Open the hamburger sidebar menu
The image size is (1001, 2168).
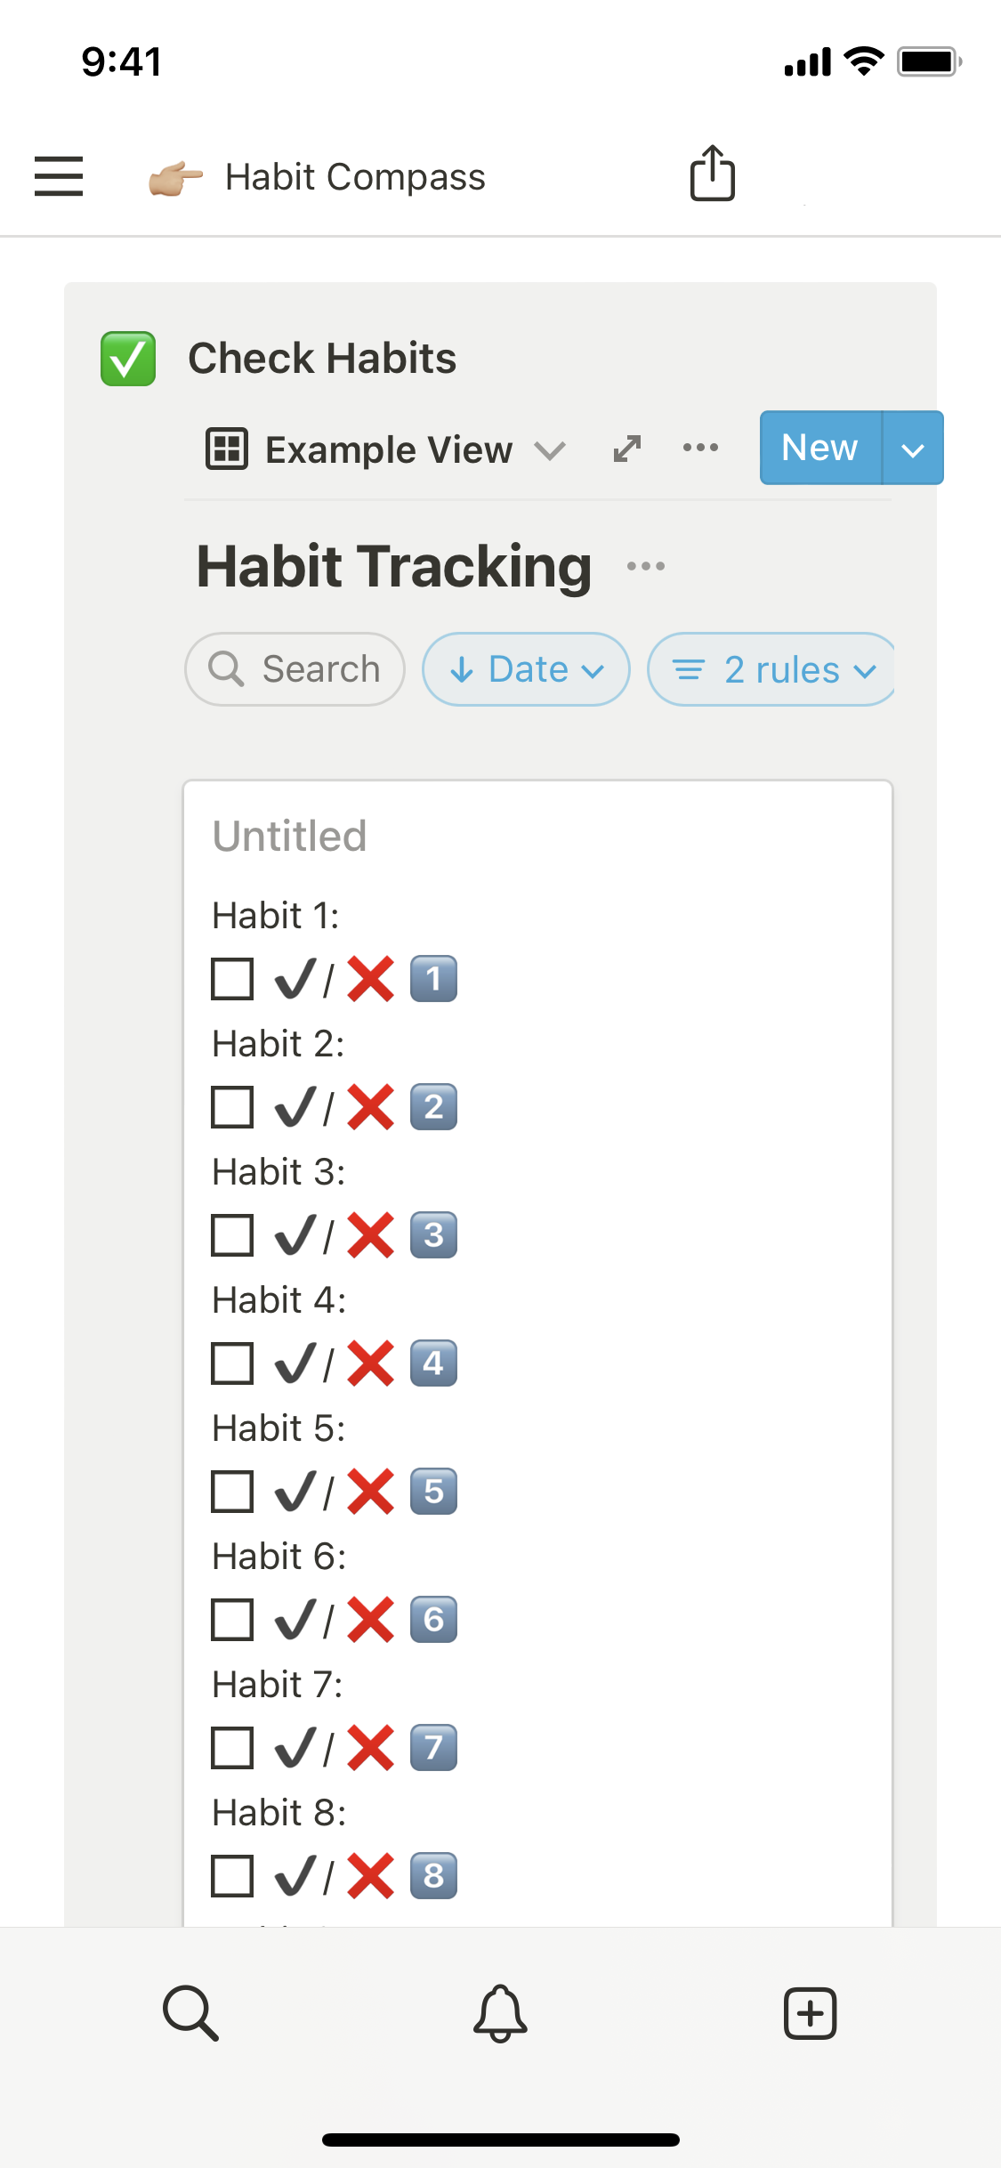tap(59, 175)
